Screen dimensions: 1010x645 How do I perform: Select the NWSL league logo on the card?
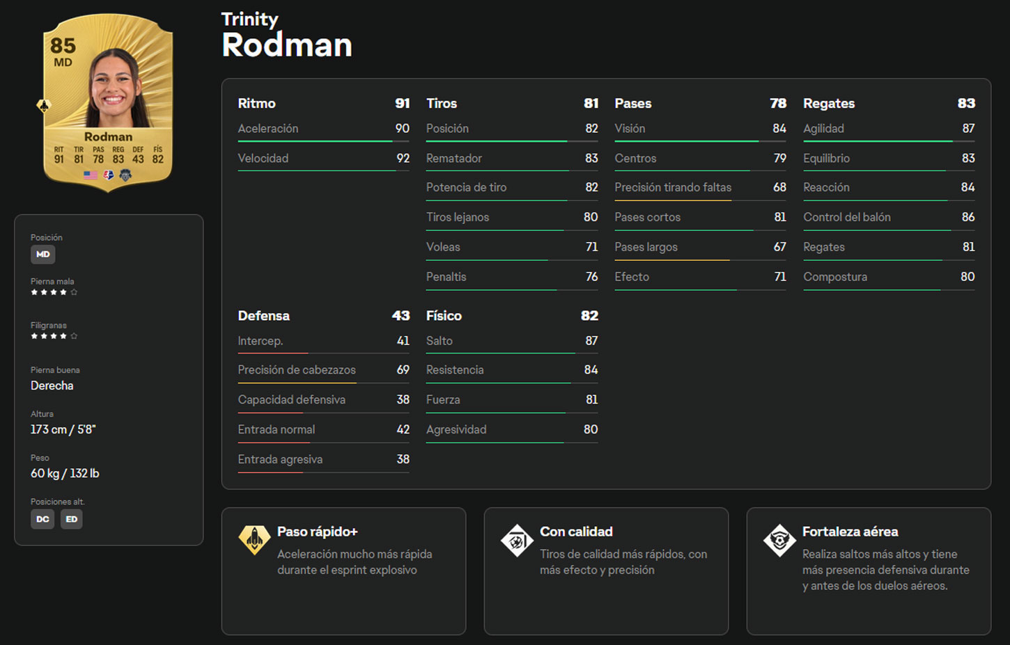tap(108, 175)
